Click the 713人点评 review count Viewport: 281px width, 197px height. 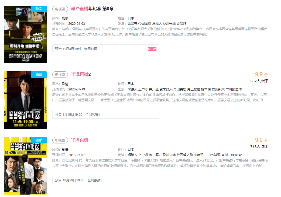click(259, 147)
